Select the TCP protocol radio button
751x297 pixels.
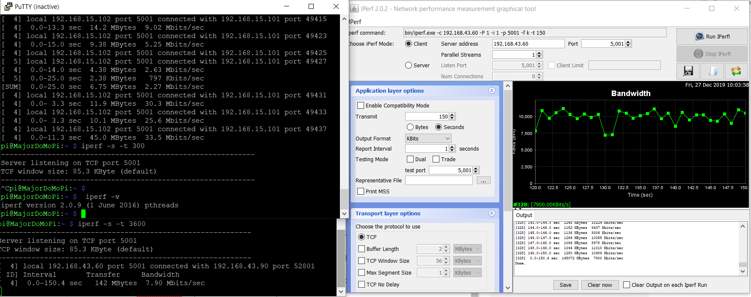362,237
